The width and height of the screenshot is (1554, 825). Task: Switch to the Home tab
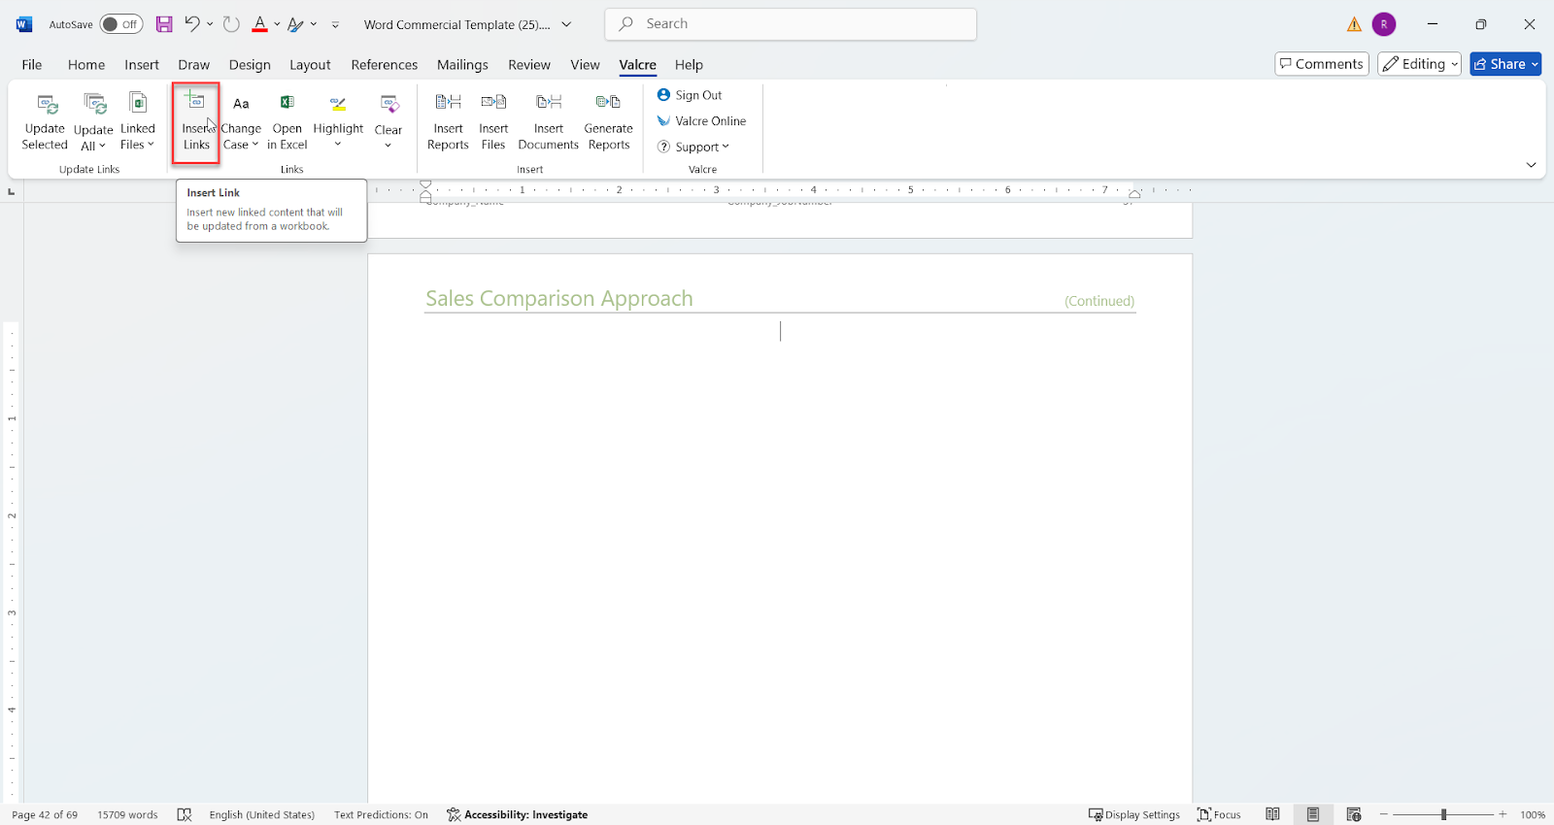(x=86, y=65)
